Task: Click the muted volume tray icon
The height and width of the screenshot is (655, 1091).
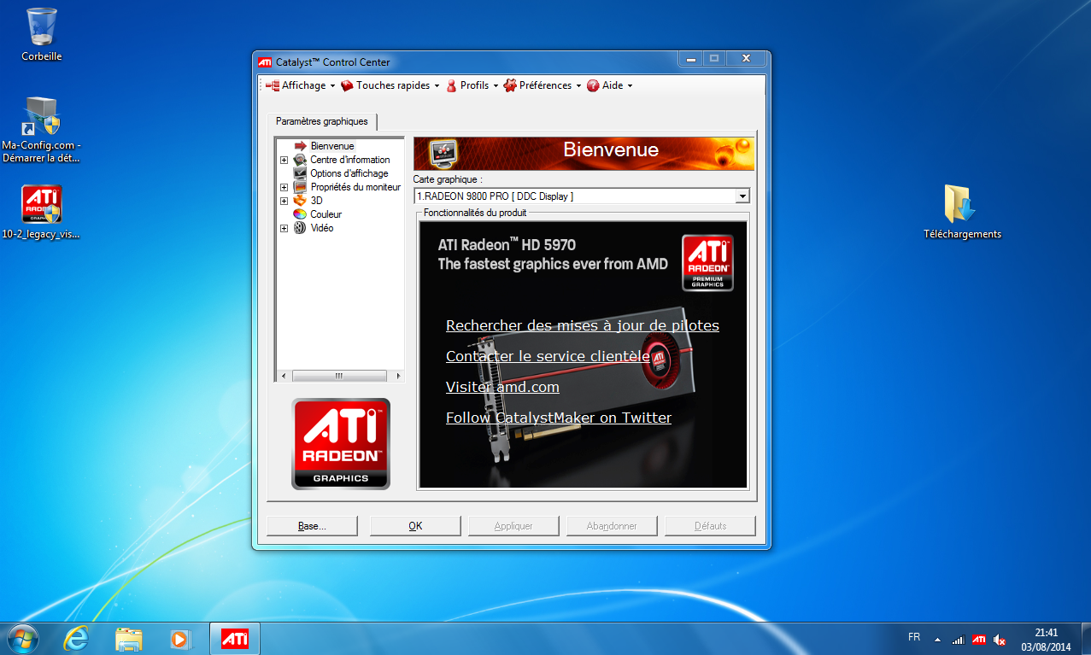Action: (999, 639)
